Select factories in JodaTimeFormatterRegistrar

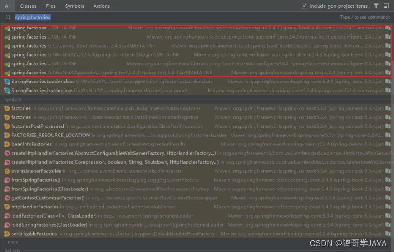[197, 108]
